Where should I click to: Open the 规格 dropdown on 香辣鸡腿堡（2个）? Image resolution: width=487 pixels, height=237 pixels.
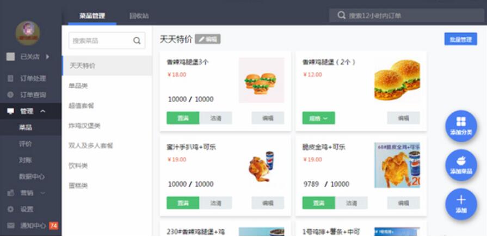point(319,118)
